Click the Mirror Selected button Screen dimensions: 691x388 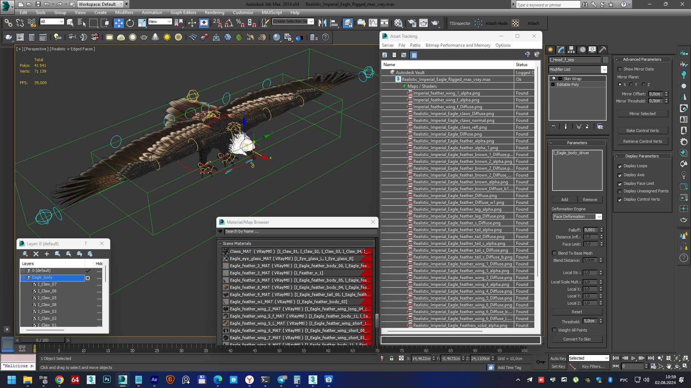(642, 114)
